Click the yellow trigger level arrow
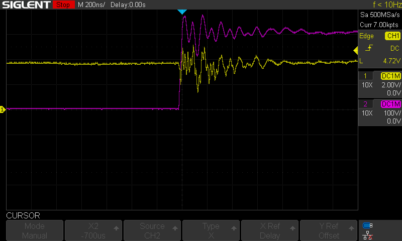 [356, 50]
